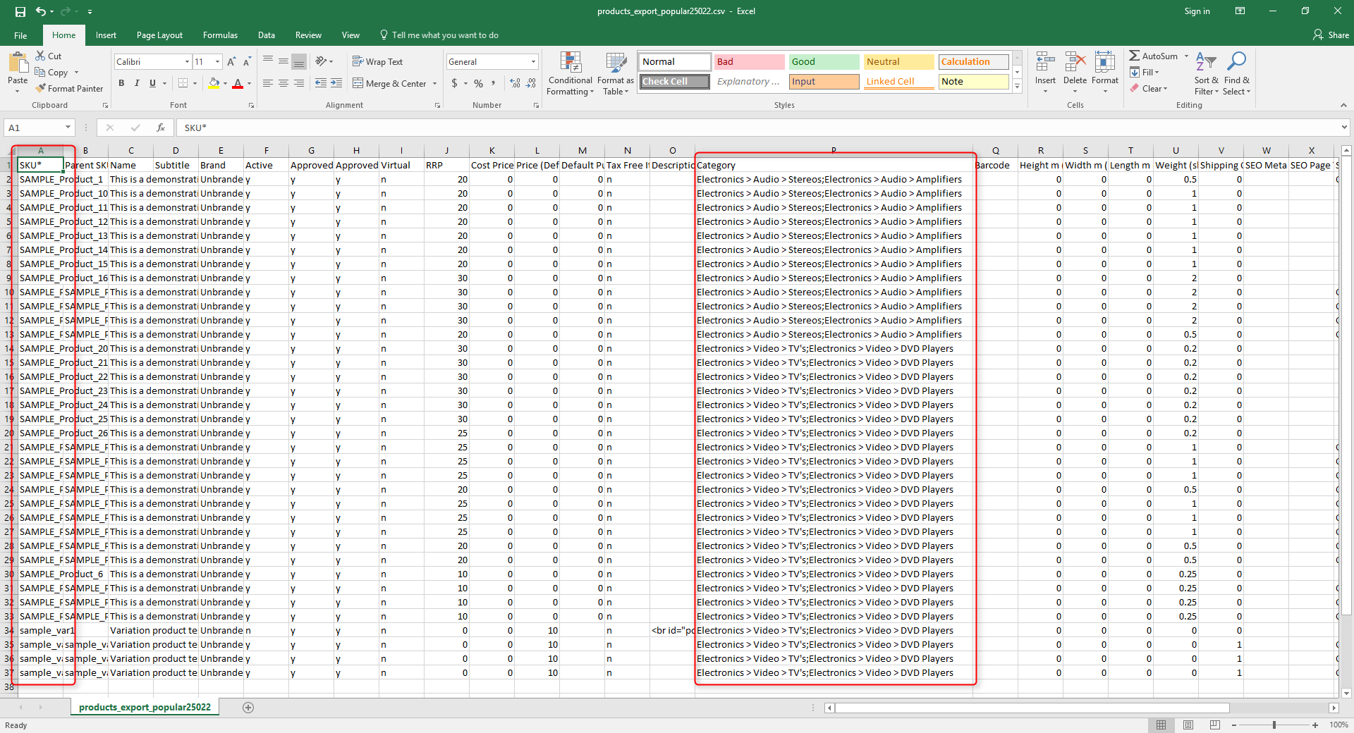Apply the red font color
This screenshot has width=1354, height=733.
pos(238,83)
